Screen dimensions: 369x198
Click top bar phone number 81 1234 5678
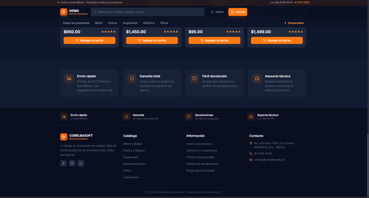click(x=302, y=2)
